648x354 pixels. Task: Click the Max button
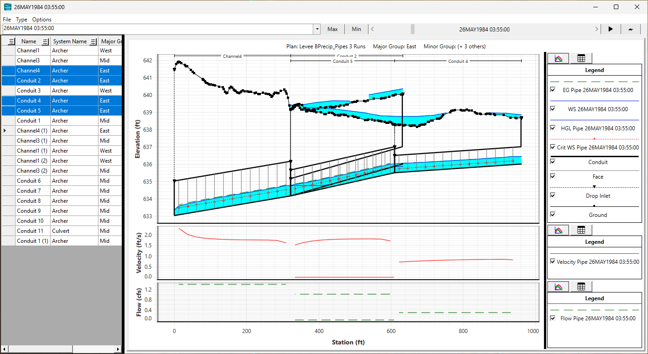pyautogui.click(x=332, y=29)
